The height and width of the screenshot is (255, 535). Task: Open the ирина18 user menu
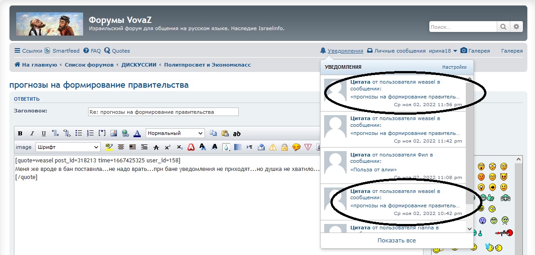pyautogui.click(x=443, y=51)
